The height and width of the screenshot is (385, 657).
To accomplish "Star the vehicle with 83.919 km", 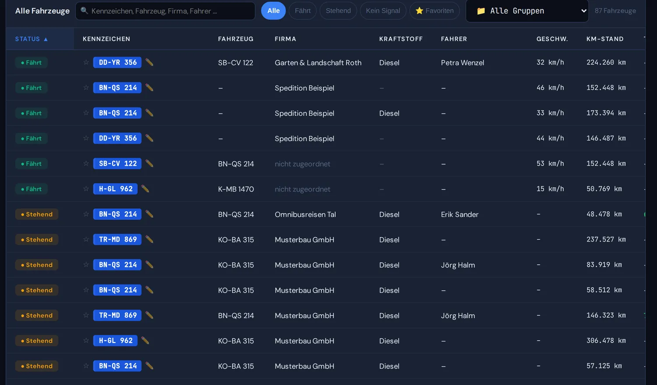I will [x=86, y=265].
